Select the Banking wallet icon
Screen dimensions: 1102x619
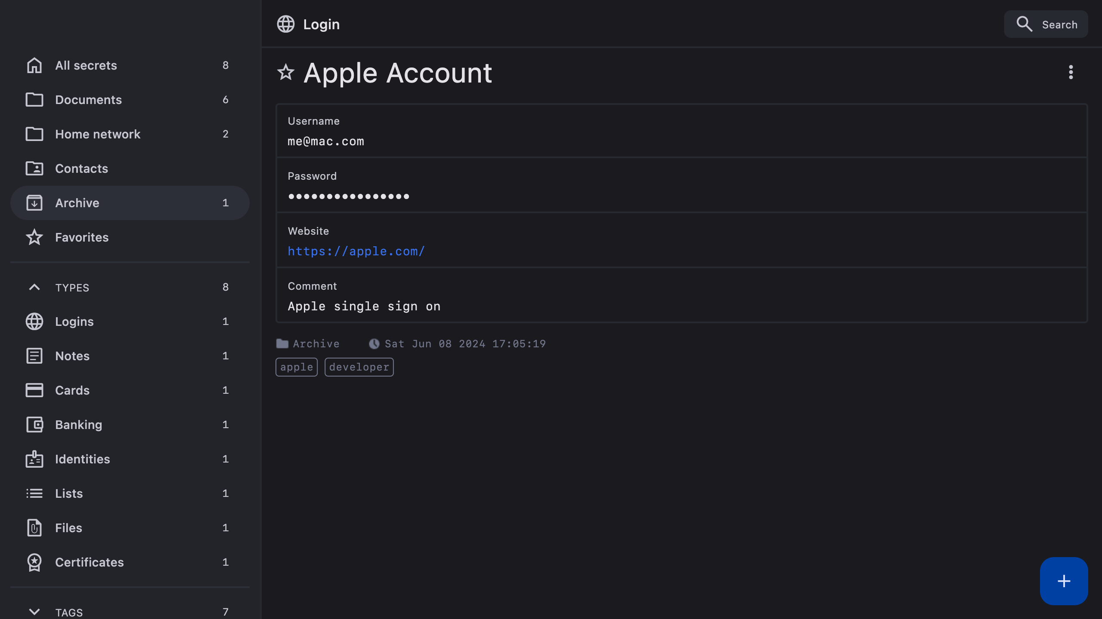pos(34,425)
